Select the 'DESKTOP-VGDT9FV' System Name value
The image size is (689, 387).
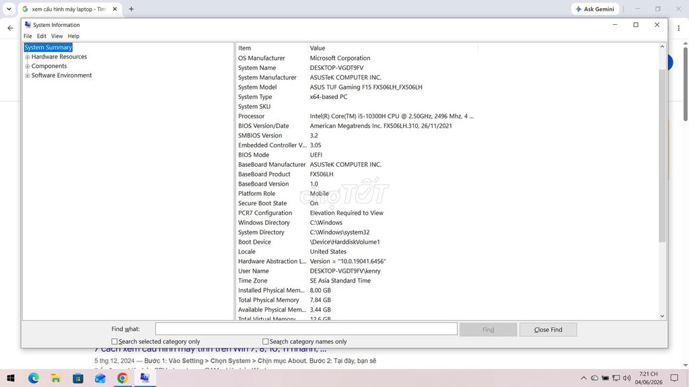point(336,68)
